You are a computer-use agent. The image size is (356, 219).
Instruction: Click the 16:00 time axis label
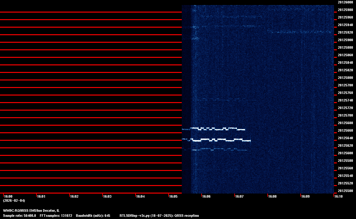pos(8,197)
